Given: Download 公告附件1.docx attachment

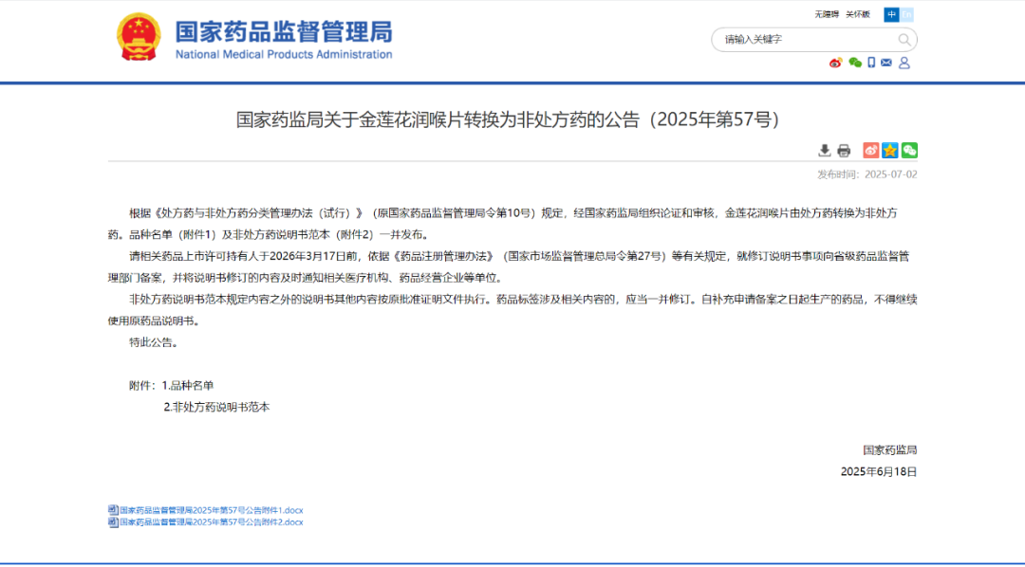Looking at the screenshot, I should click(211, 510).
